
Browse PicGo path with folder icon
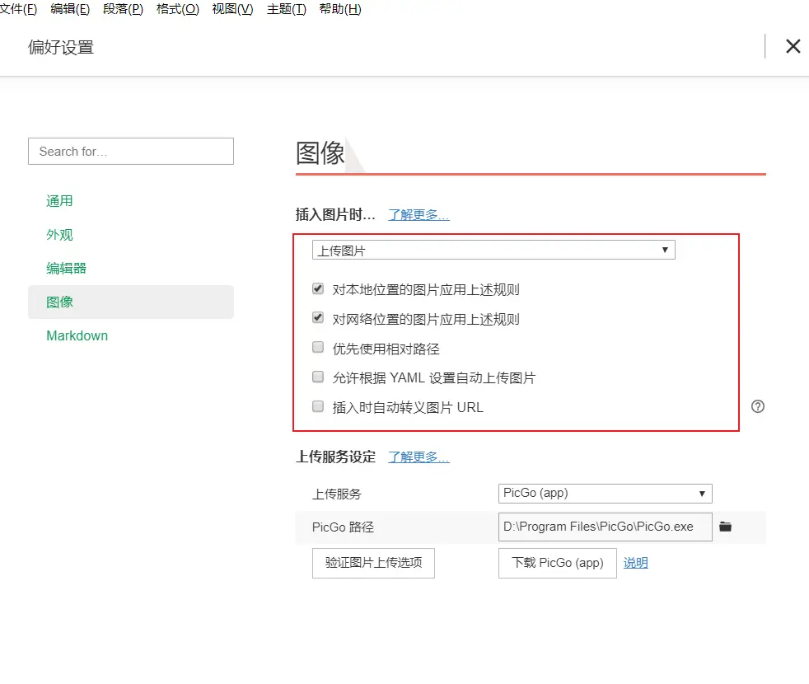tap(726, 527)
